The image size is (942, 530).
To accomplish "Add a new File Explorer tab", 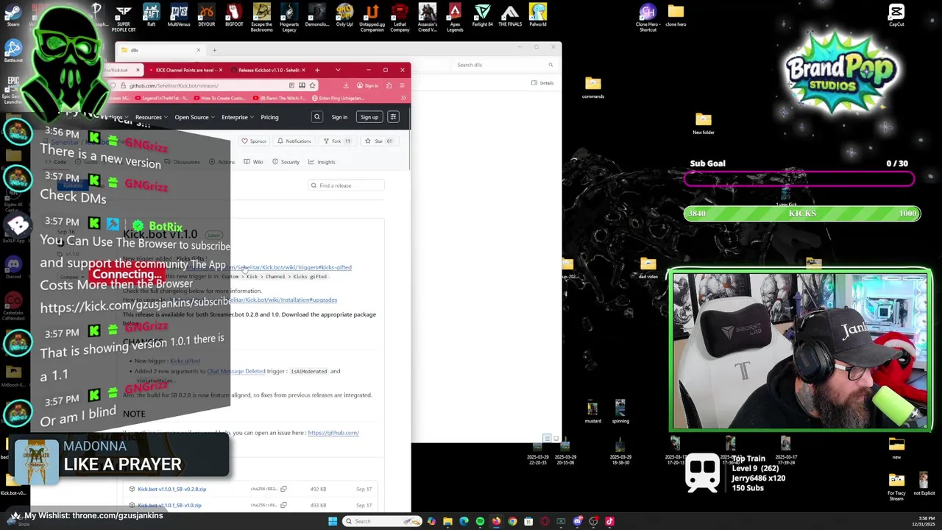I will (x=214, y=50).
